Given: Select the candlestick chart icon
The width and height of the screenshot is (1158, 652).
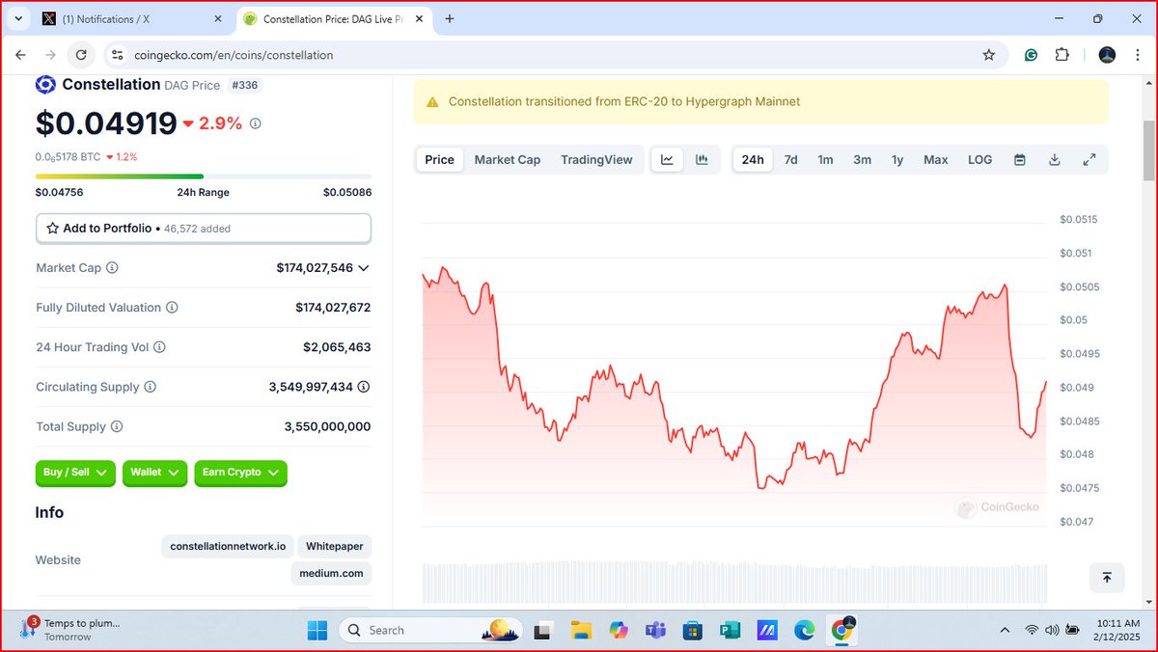Looking at the screenshot, I should 703,160.
